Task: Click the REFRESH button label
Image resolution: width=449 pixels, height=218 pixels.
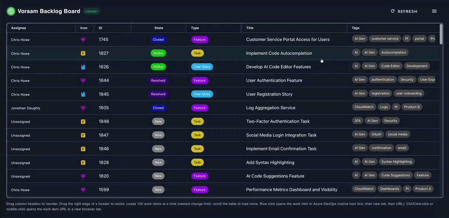Action: (x=407, y=11)
